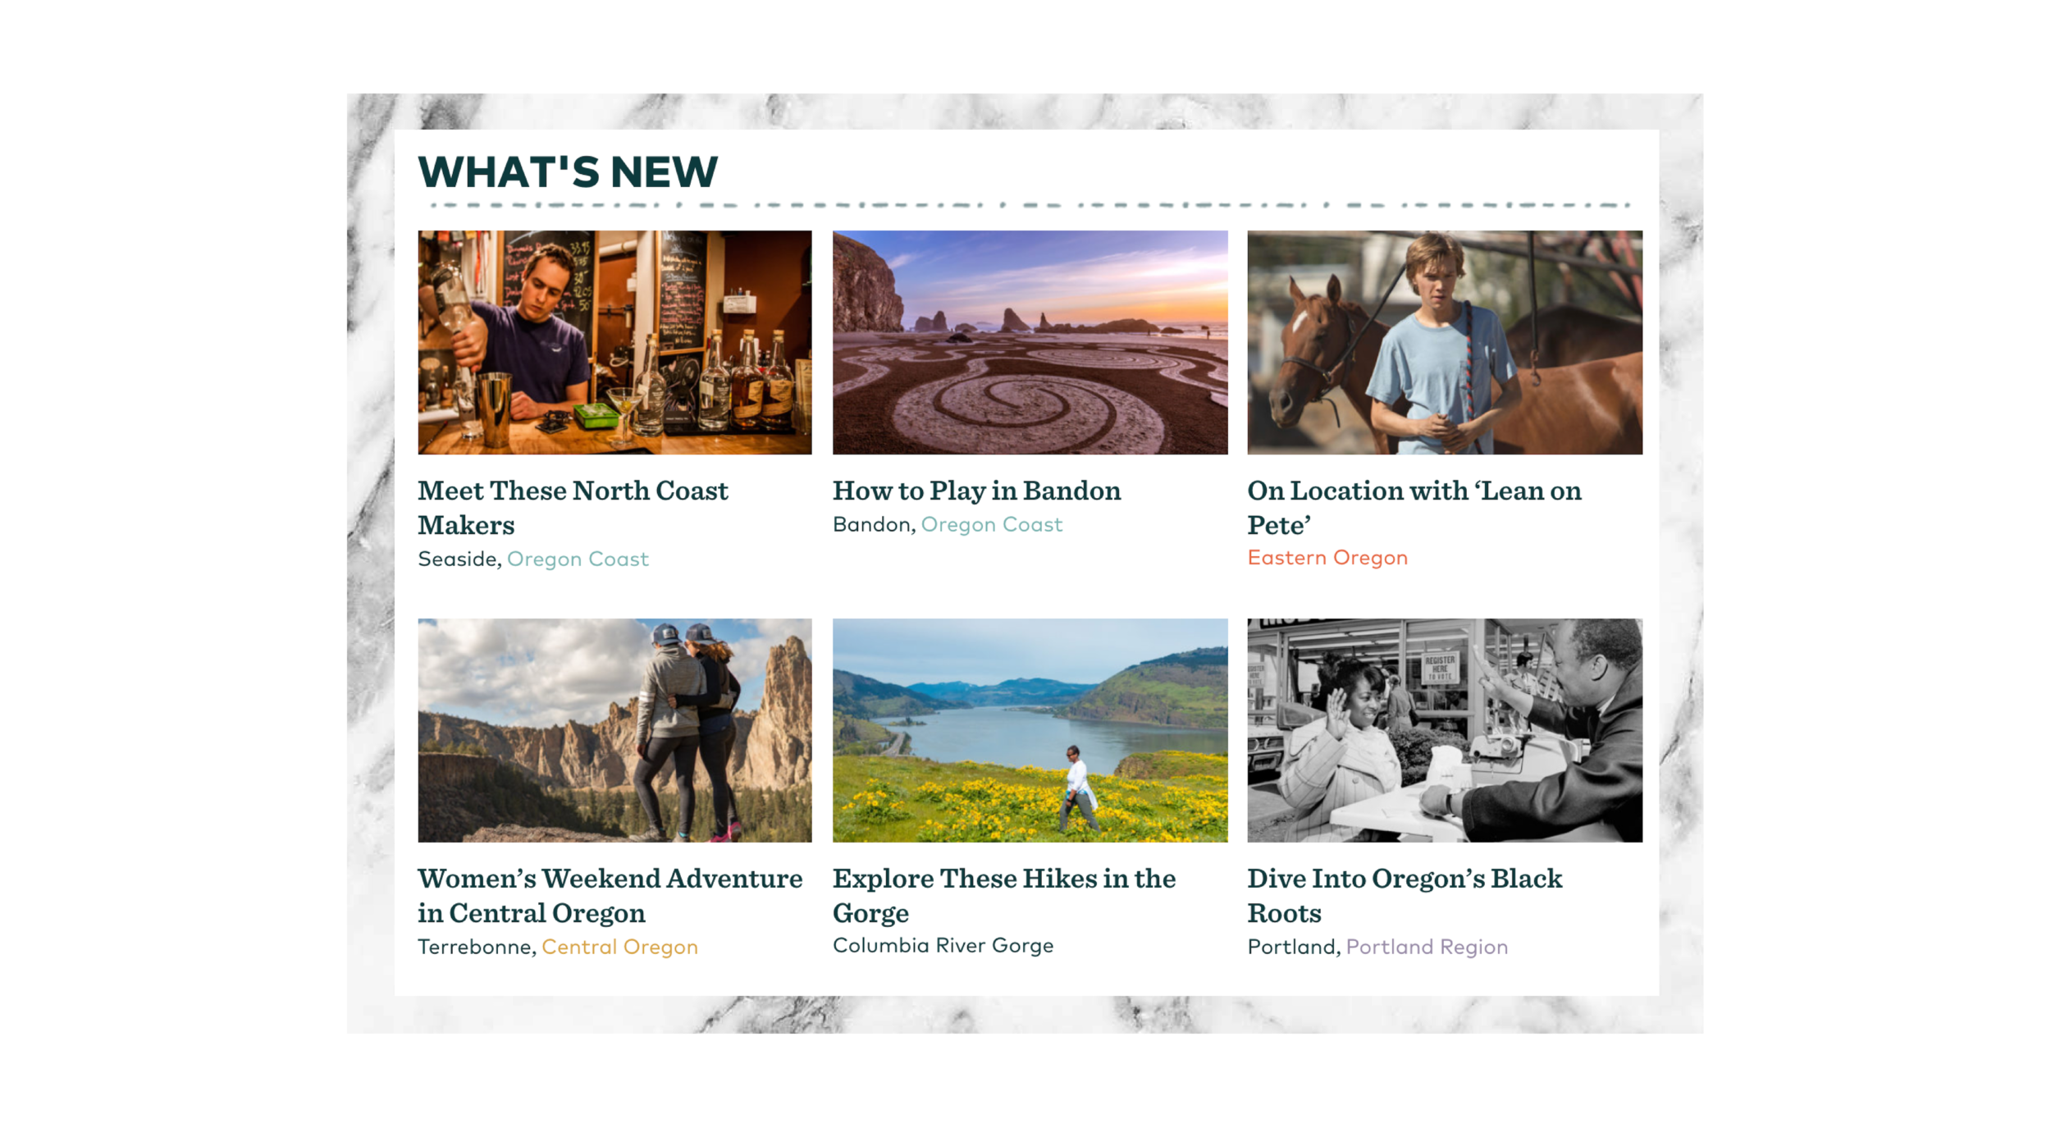Open the women hugging at Smith Rock photo

point(614,730)
